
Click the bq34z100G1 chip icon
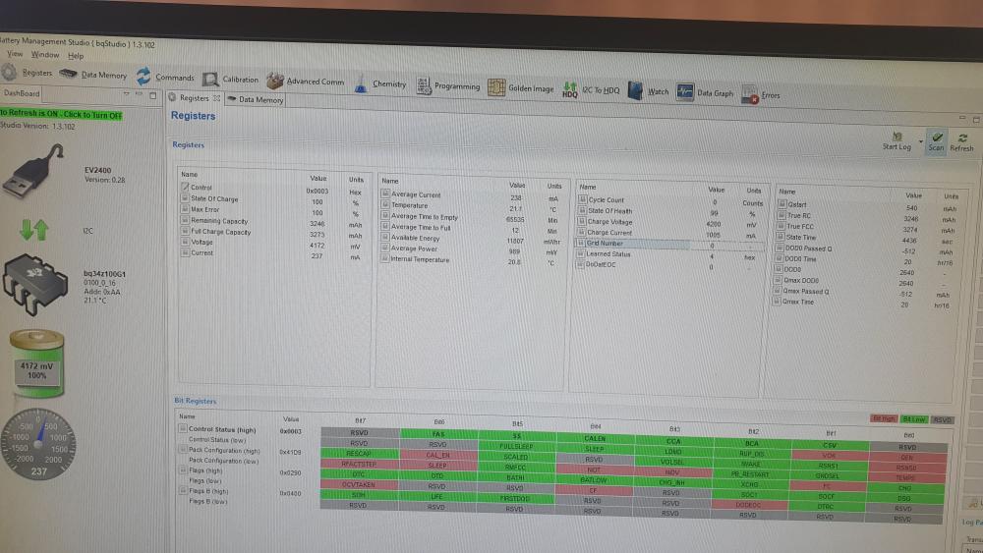click(x=35, y=283)
